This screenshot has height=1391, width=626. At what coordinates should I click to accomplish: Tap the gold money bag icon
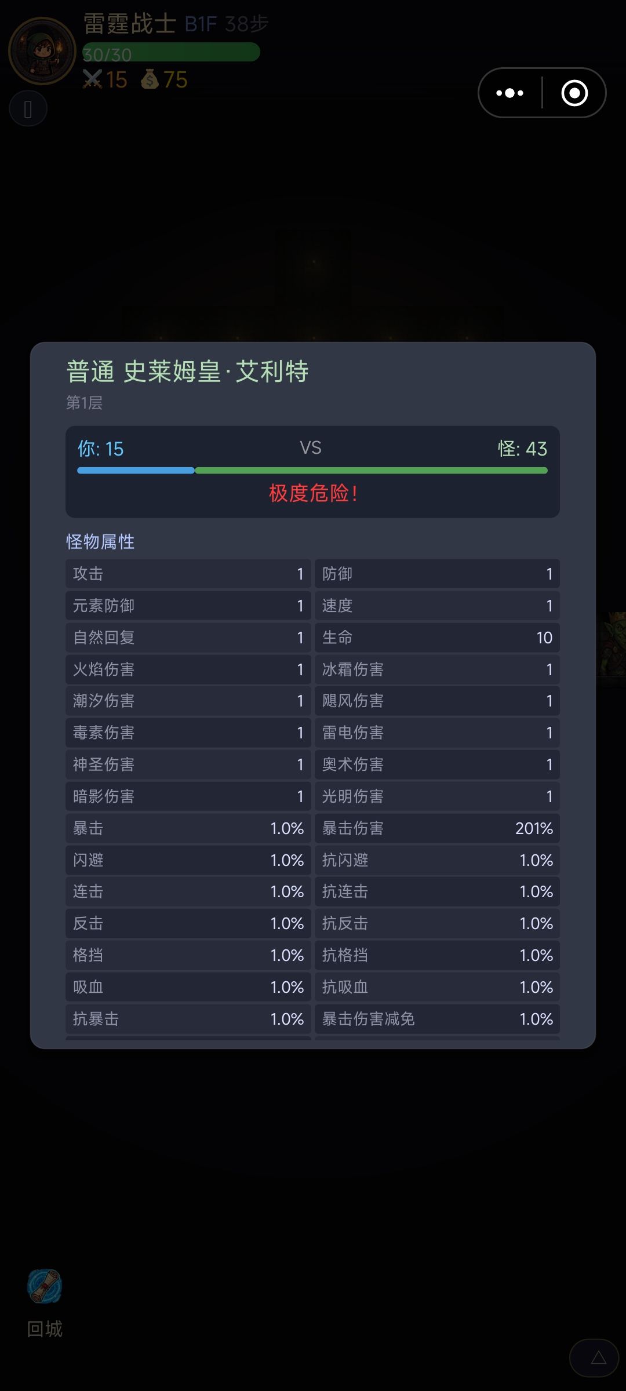click(x=150, y=79)
